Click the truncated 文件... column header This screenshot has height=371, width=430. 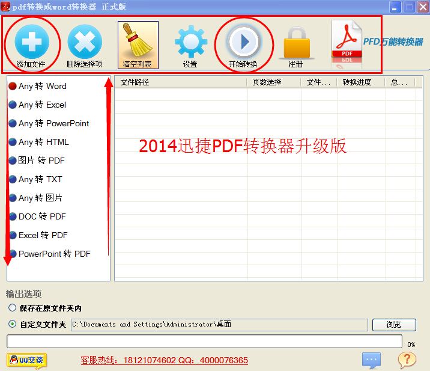click(x=319, y=82)
